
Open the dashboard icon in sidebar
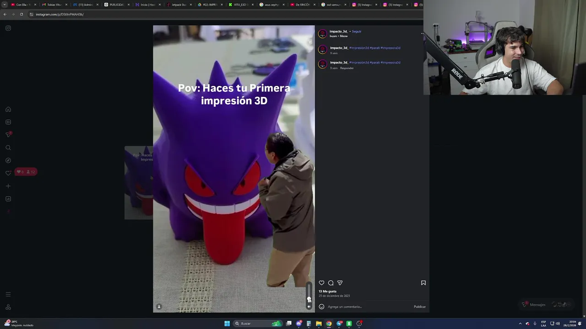point(8,199)
